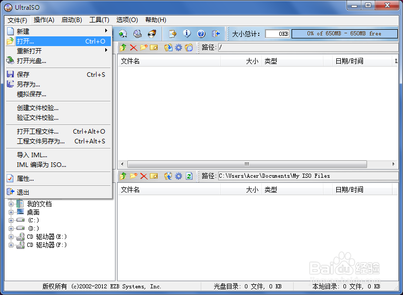Open the 新建 submenu

tap(59, 31)
